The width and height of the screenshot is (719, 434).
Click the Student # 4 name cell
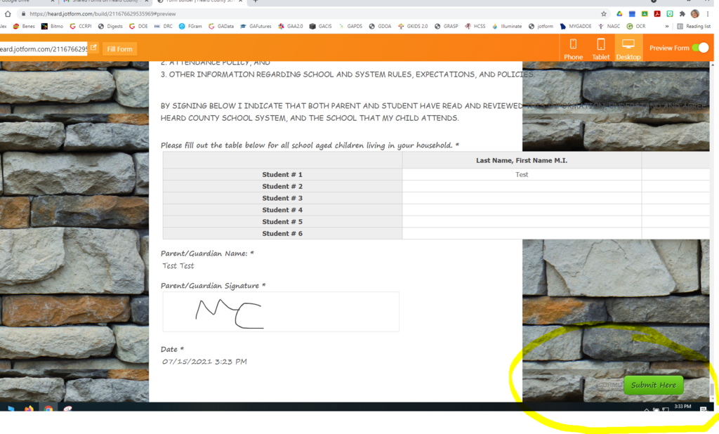[522, 210]
